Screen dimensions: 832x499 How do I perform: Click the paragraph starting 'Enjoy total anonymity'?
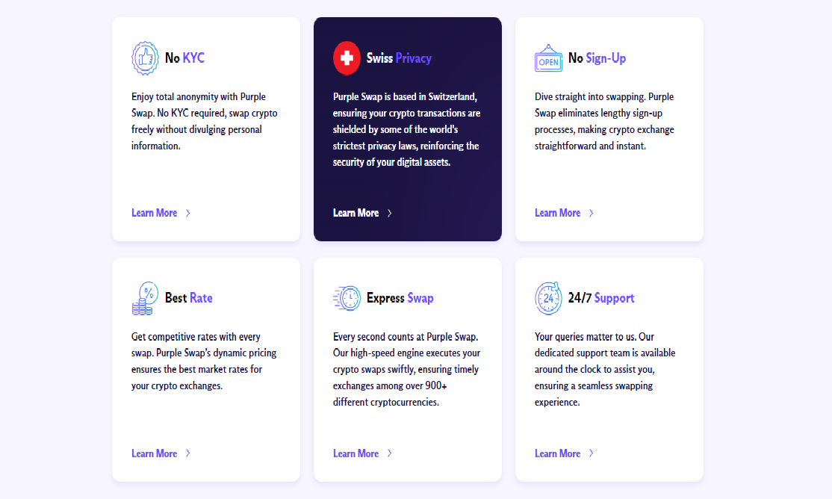[x=205, y=121]
